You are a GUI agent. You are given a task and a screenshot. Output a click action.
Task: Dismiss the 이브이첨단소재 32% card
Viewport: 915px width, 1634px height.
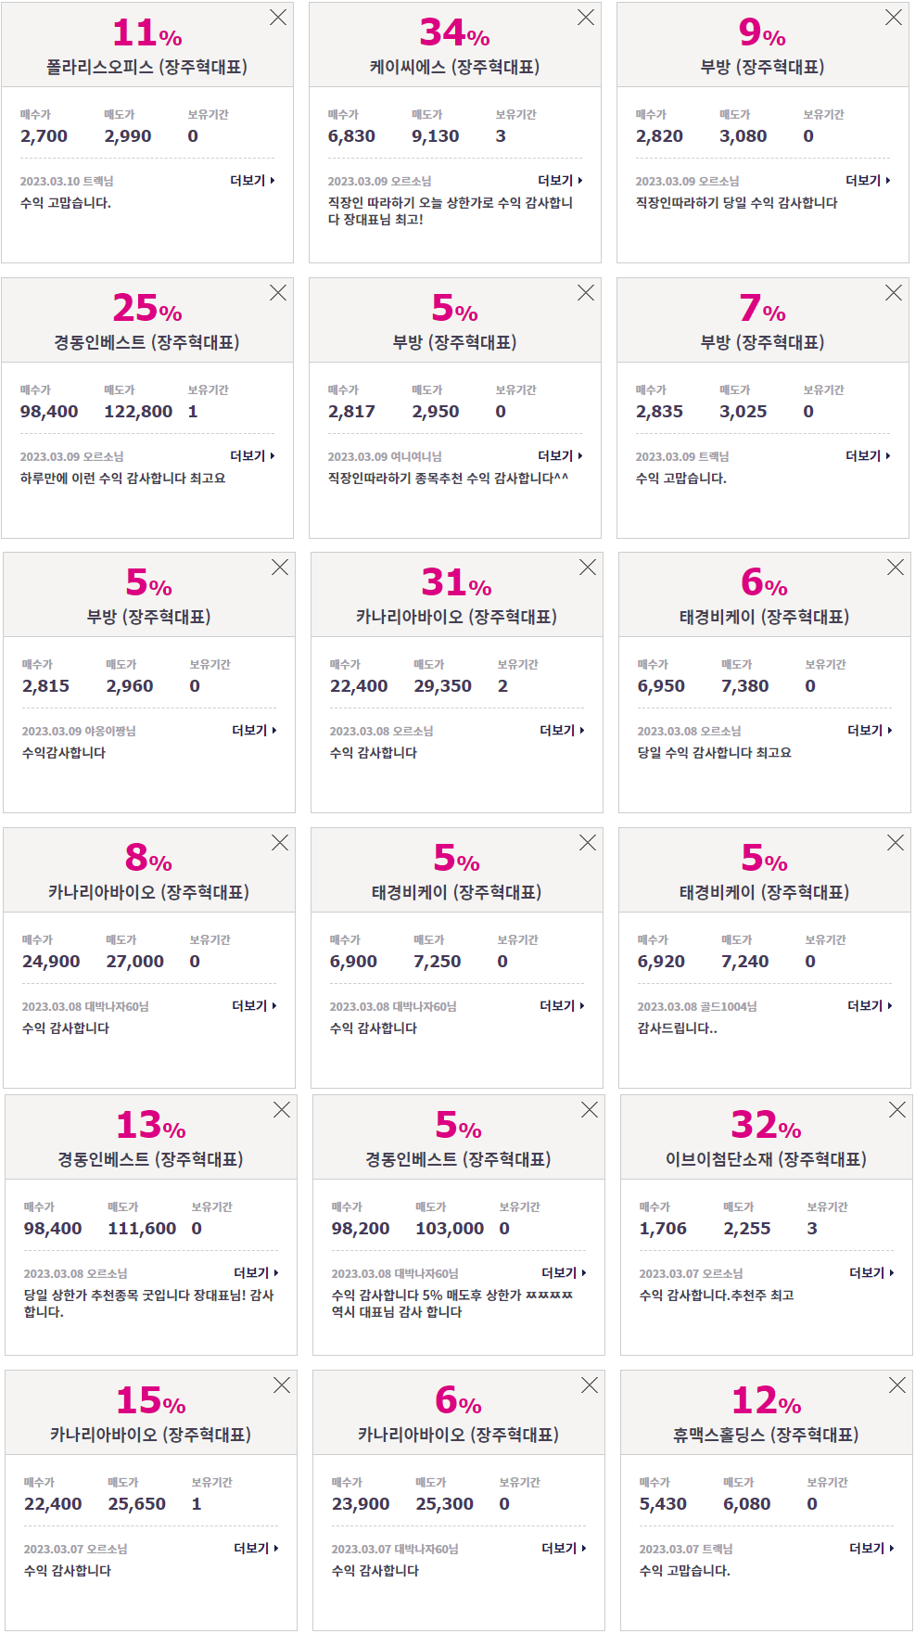point(897,1110)
